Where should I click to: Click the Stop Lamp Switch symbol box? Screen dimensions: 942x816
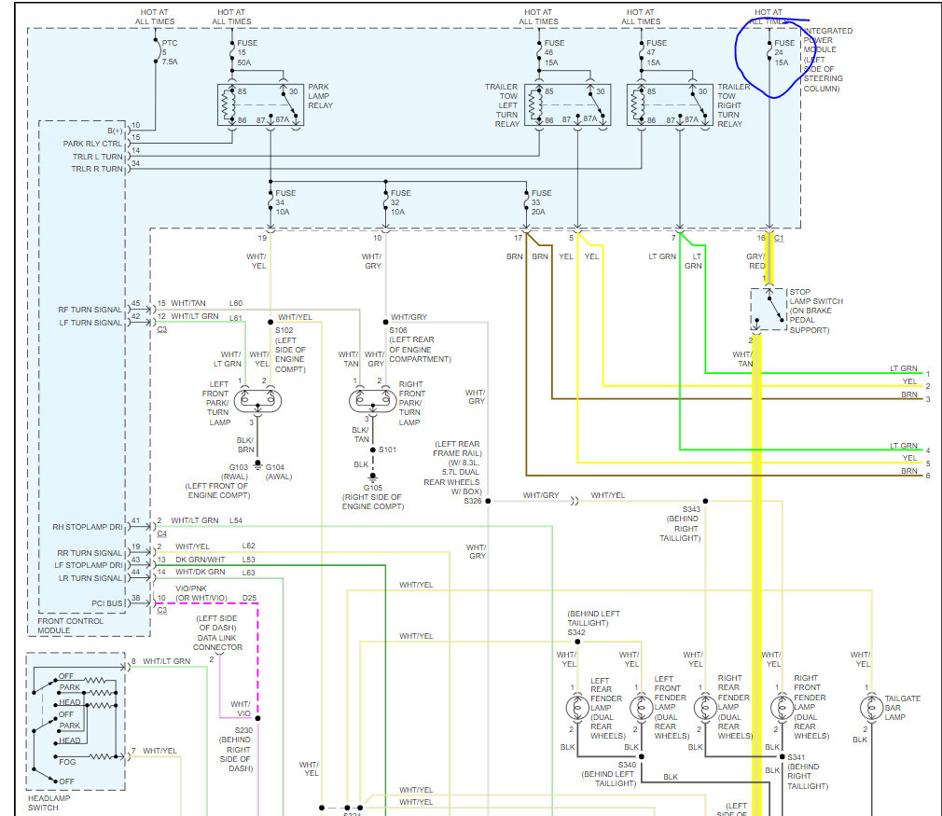pos(769,309)
